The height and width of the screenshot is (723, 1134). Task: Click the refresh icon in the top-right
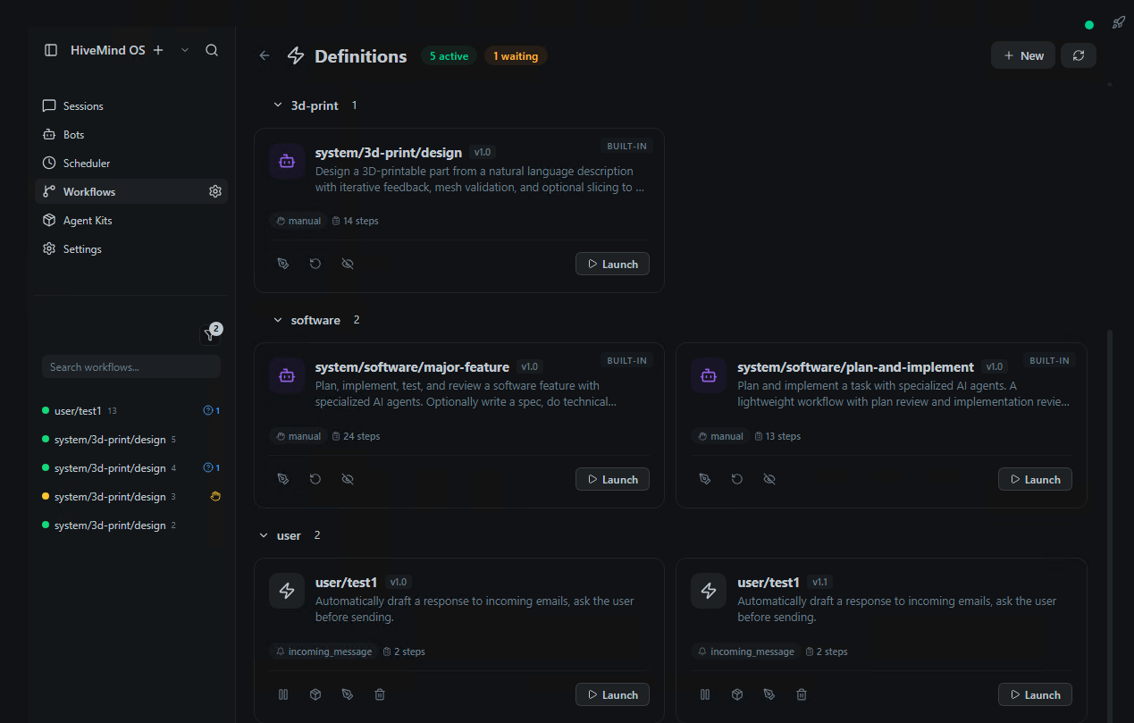(x=1078, y=55)
